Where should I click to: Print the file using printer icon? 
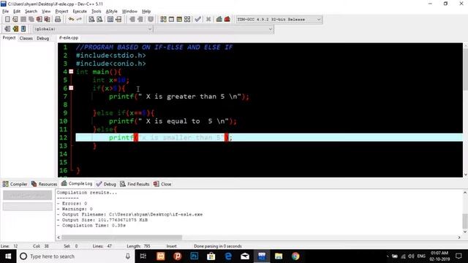(58, 19)
